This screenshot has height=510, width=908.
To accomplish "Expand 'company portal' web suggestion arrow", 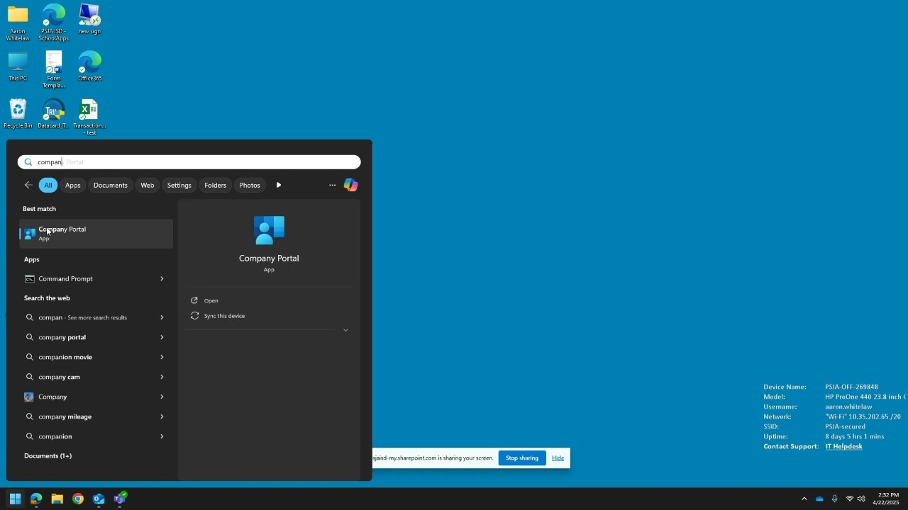I will point(162,337).
